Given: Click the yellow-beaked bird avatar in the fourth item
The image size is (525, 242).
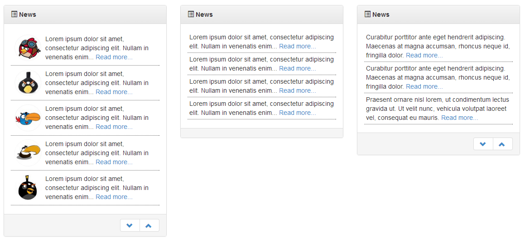Looking at the screenshot, I should tap(28, 153).
